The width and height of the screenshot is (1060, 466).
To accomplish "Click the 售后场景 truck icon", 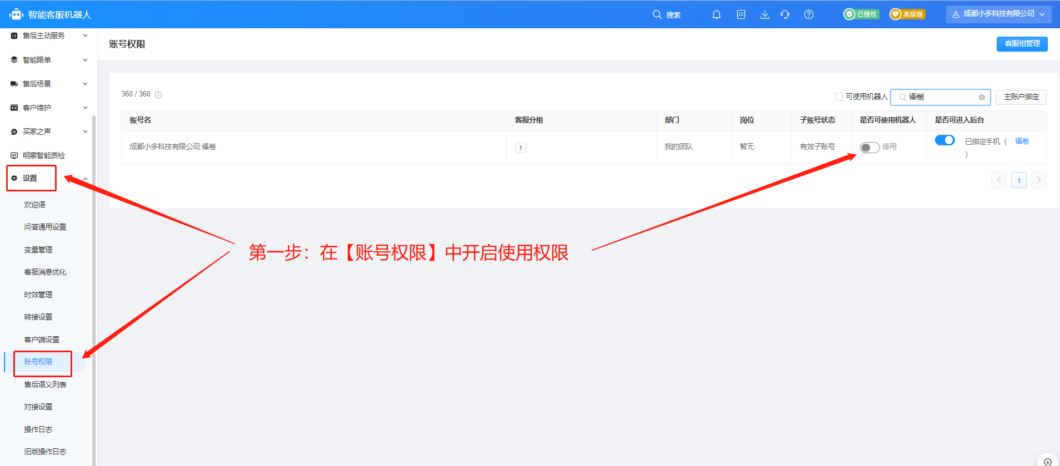I will (x=14, y=84).
